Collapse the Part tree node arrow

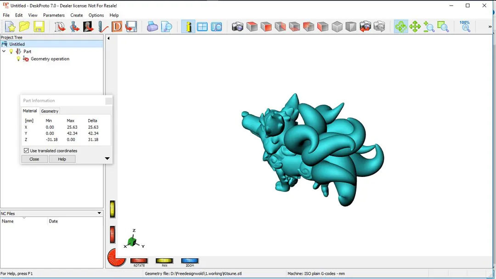coord(4,51)
